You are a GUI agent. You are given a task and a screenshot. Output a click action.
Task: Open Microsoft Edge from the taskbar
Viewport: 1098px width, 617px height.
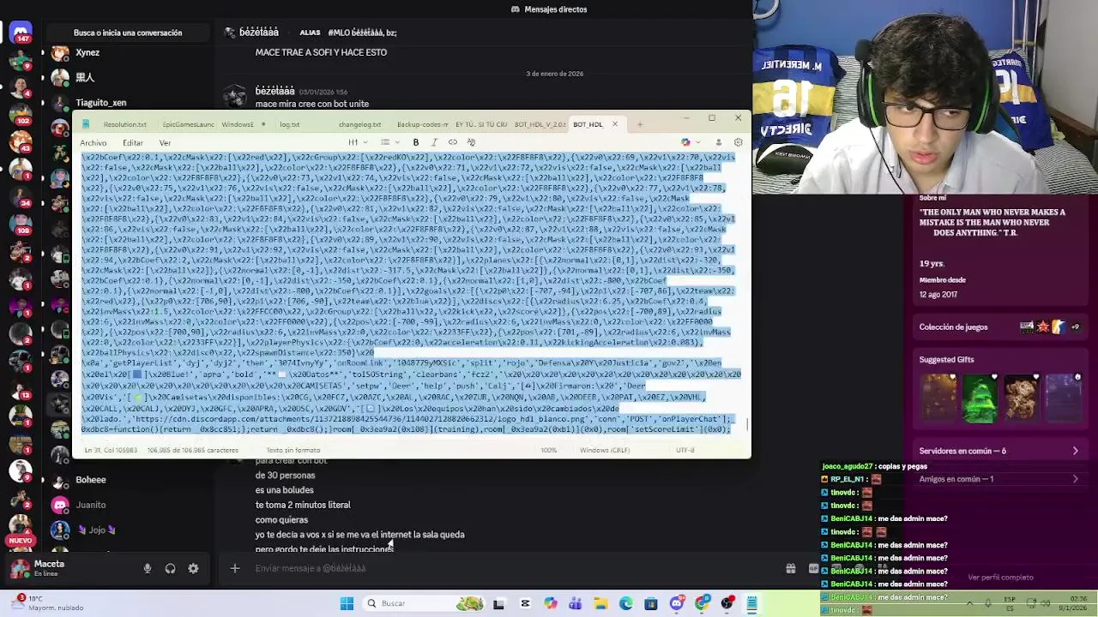point(626,603)
